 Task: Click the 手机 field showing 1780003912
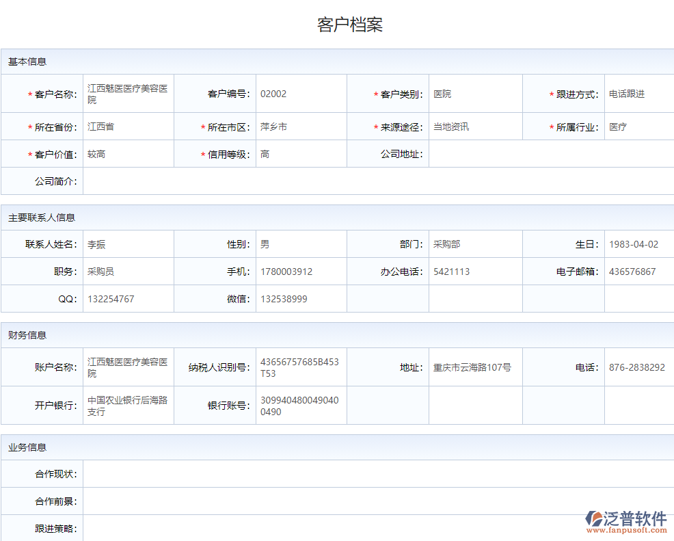301,272
